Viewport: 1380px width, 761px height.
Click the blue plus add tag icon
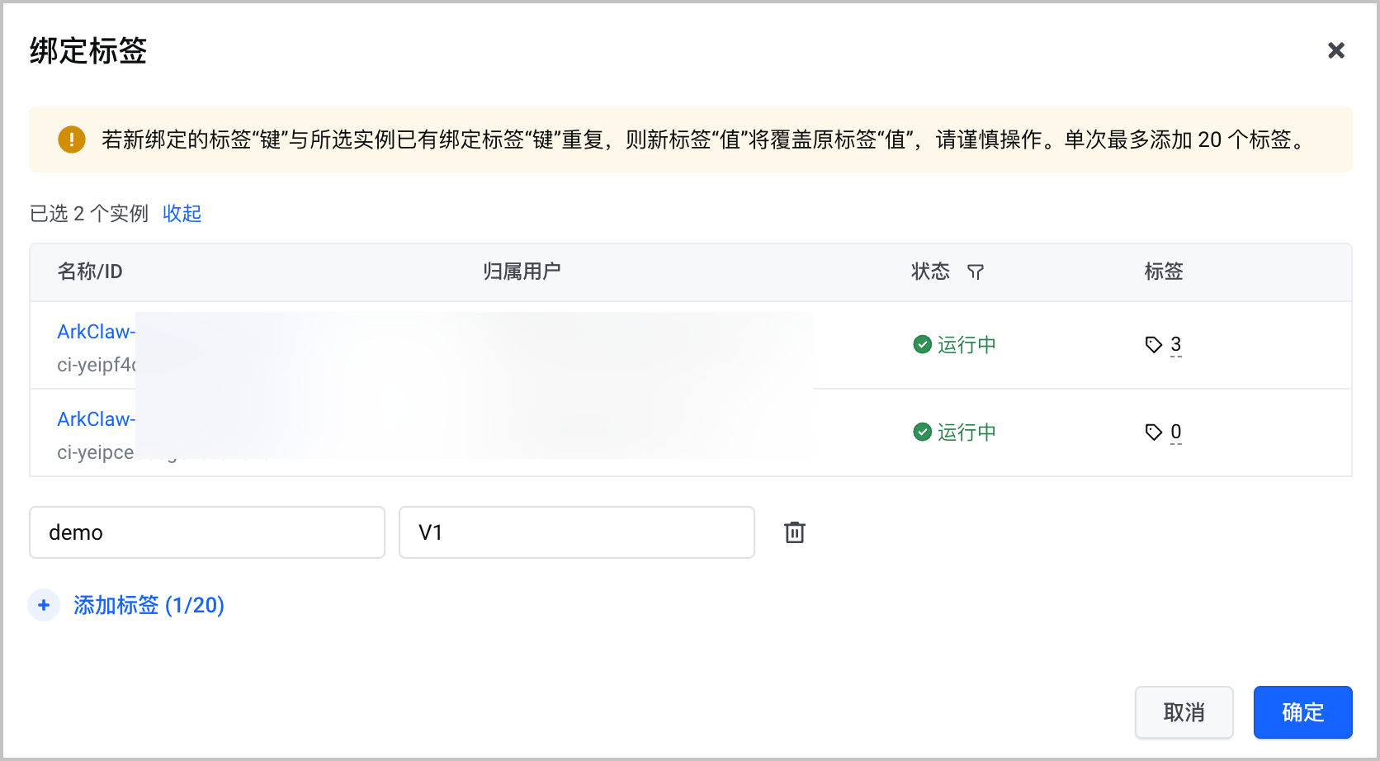44,605
